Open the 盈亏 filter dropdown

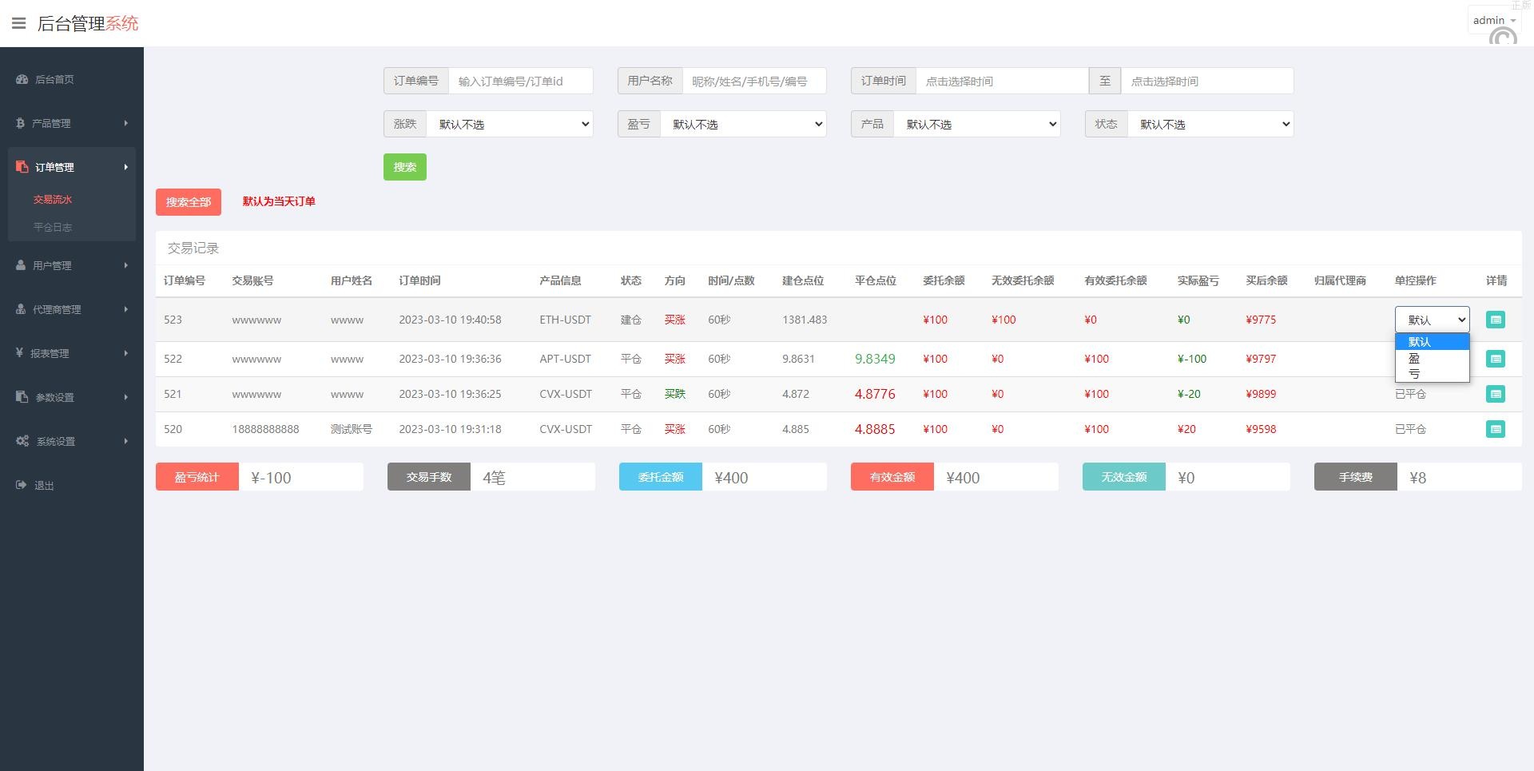[x=743, y=124]
